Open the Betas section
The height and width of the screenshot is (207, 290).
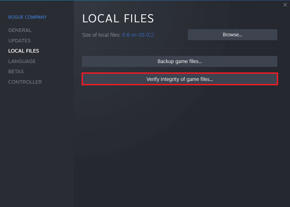(16, 72)
